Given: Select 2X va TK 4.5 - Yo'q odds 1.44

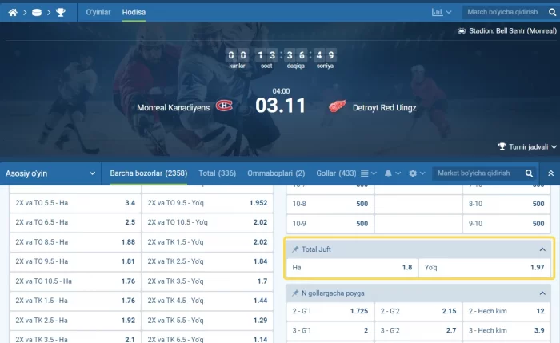Looking at the screenshot, I should click(x=207, y=301).
